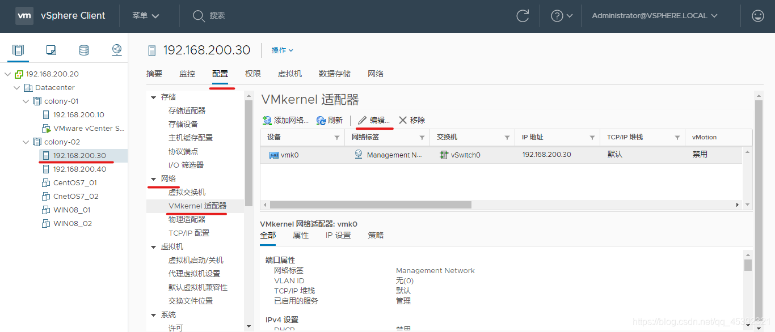Image resolution: width=775 pixels, height=332 pixels.
Task: Select cluster colony-01
Action: click(x=61, y=101)
